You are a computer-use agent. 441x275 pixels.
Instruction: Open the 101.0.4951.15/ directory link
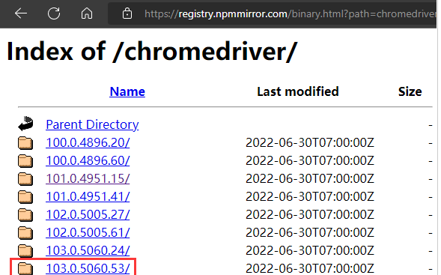[x=88, y=178]
